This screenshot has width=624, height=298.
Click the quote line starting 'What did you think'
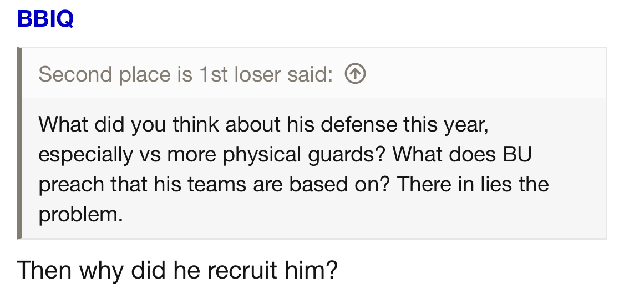tap(263, 124)
